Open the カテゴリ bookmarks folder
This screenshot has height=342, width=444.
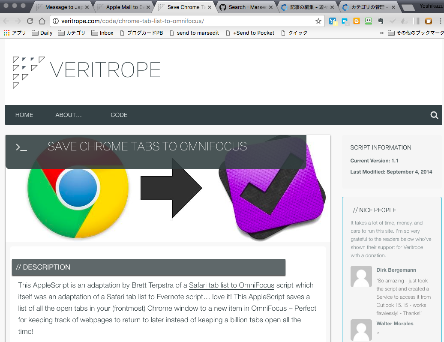[x=72, y=33]
